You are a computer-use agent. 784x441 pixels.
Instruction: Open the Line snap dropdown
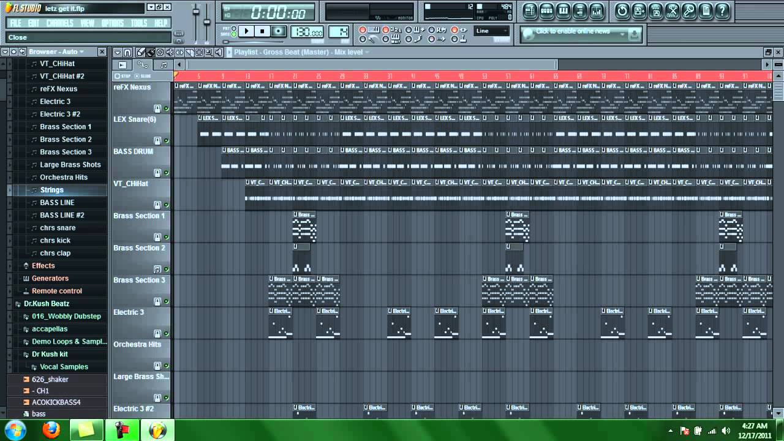[492, 31]
